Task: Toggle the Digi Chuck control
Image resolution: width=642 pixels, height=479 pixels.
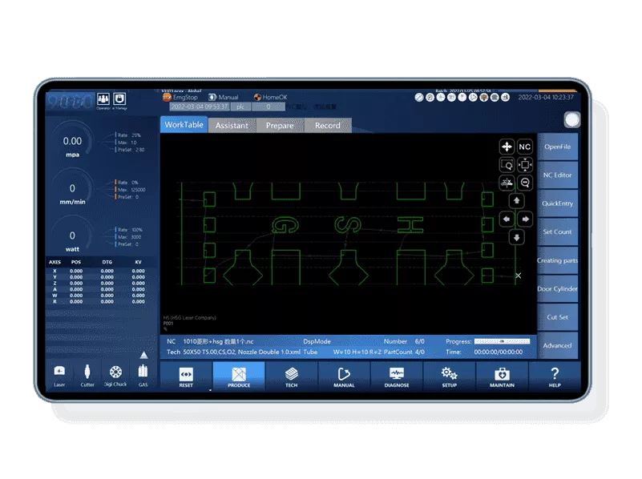Action: coord(115,374)
